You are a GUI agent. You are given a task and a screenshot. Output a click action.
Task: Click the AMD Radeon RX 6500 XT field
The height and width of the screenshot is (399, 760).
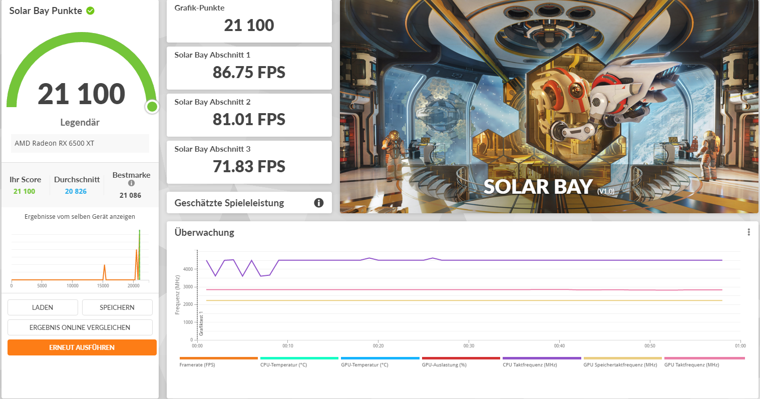80,143
